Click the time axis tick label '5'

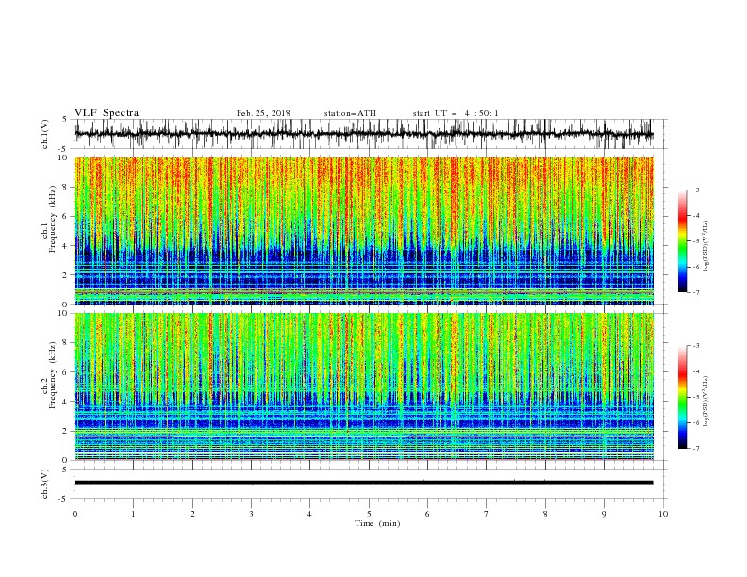tap(369, 514)
